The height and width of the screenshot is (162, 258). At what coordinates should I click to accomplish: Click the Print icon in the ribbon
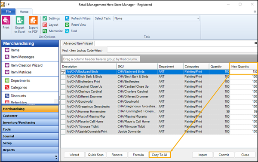(x=6, y=23)
